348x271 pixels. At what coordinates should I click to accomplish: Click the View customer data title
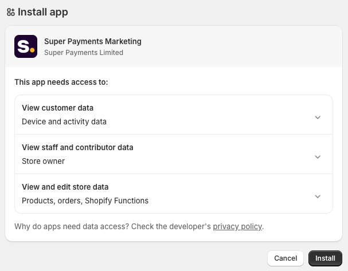pyautogui.click(x=57, y=108)
